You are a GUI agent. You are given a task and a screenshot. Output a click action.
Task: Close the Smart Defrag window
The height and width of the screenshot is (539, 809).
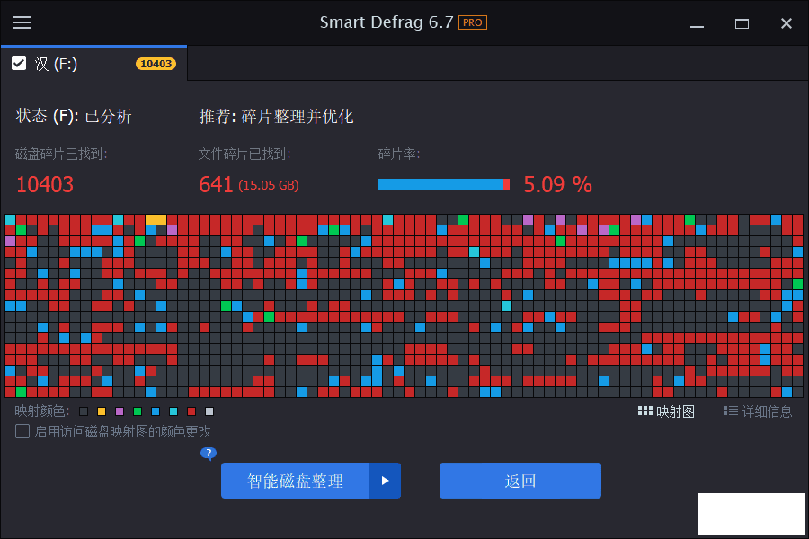coord(787,23)
